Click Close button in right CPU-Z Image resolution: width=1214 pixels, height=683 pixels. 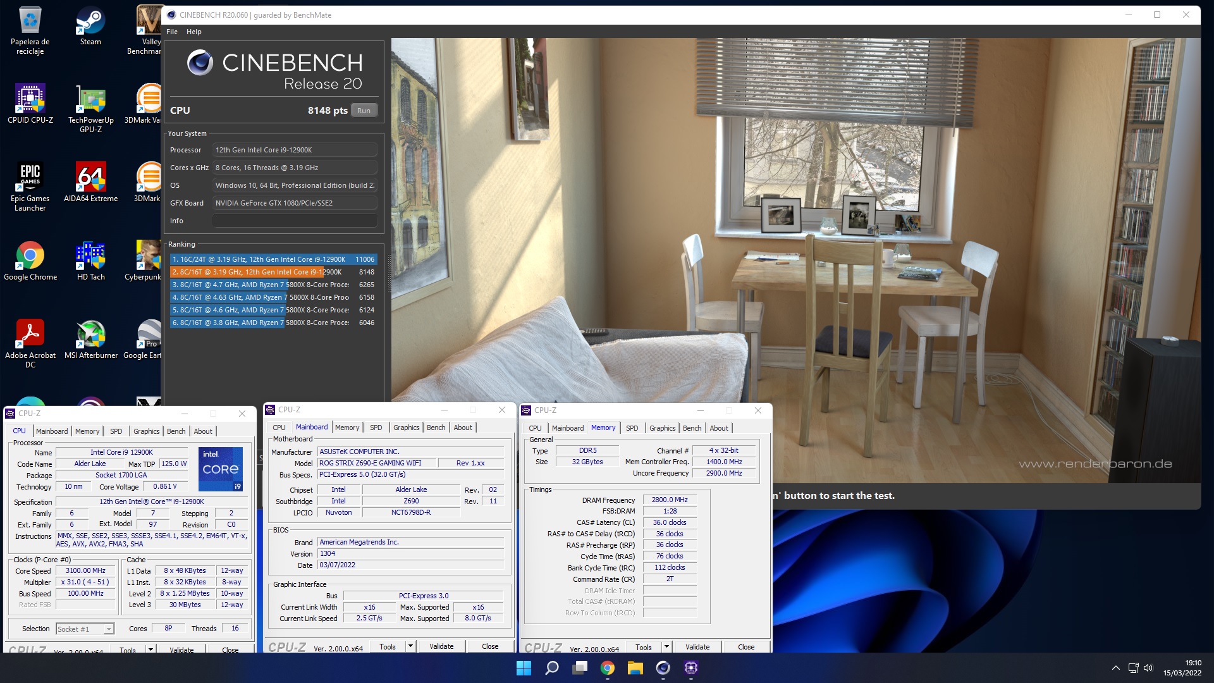[x=746, y=647]
